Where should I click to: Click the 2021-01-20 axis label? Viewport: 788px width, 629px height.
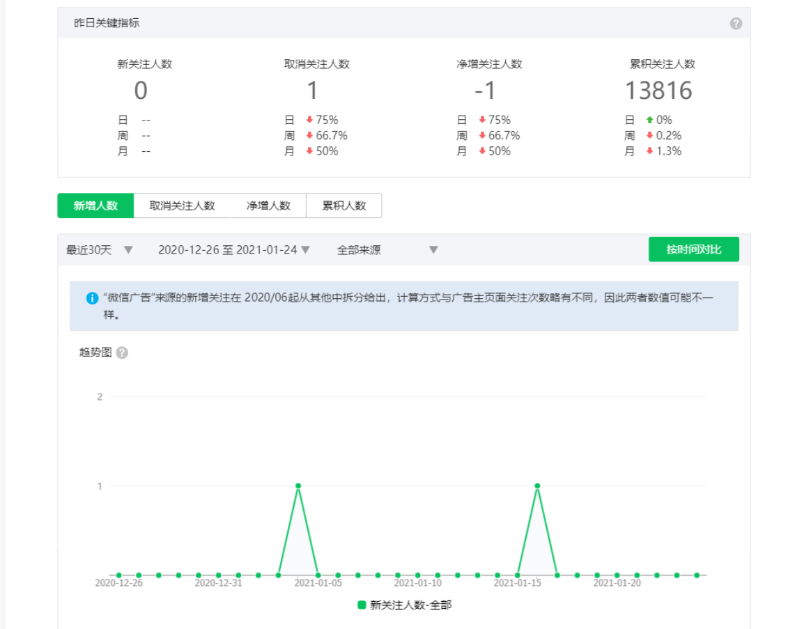pos(617,583)
